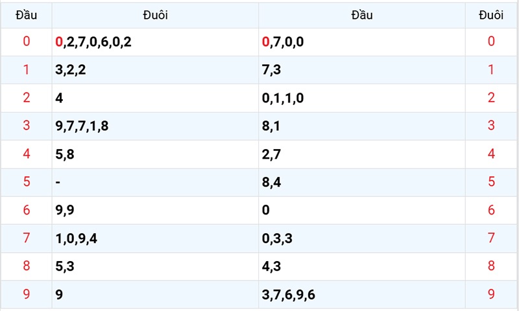Select the cell containing 0,7,0,0
Screen dimensions: 519x311
362,42
